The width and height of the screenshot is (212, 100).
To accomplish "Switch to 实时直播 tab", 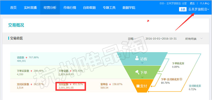I will [30, 8].
